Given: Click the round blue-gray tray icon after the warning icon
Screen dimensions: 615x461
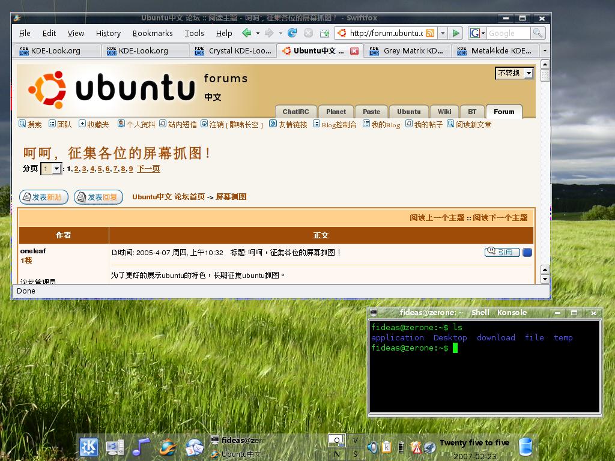Looking at the screenshot, I should [x=429, y=447].
